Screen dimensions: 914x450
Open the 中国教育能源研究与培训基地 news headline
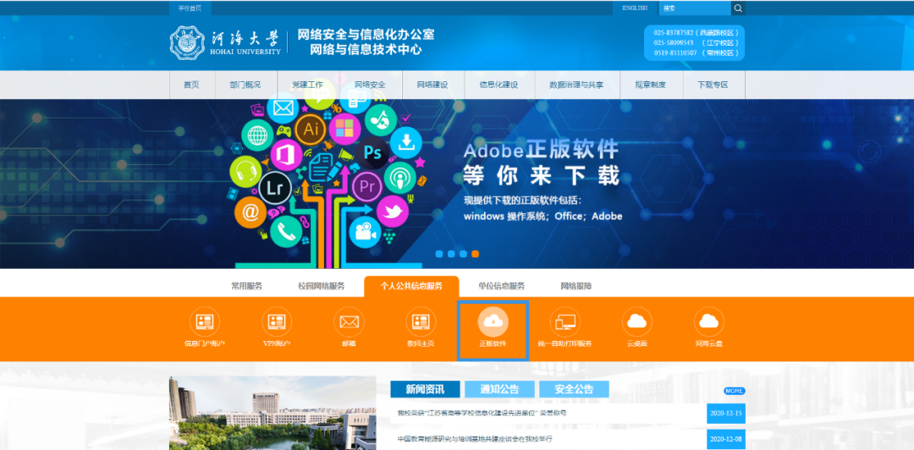click(475, 439)
